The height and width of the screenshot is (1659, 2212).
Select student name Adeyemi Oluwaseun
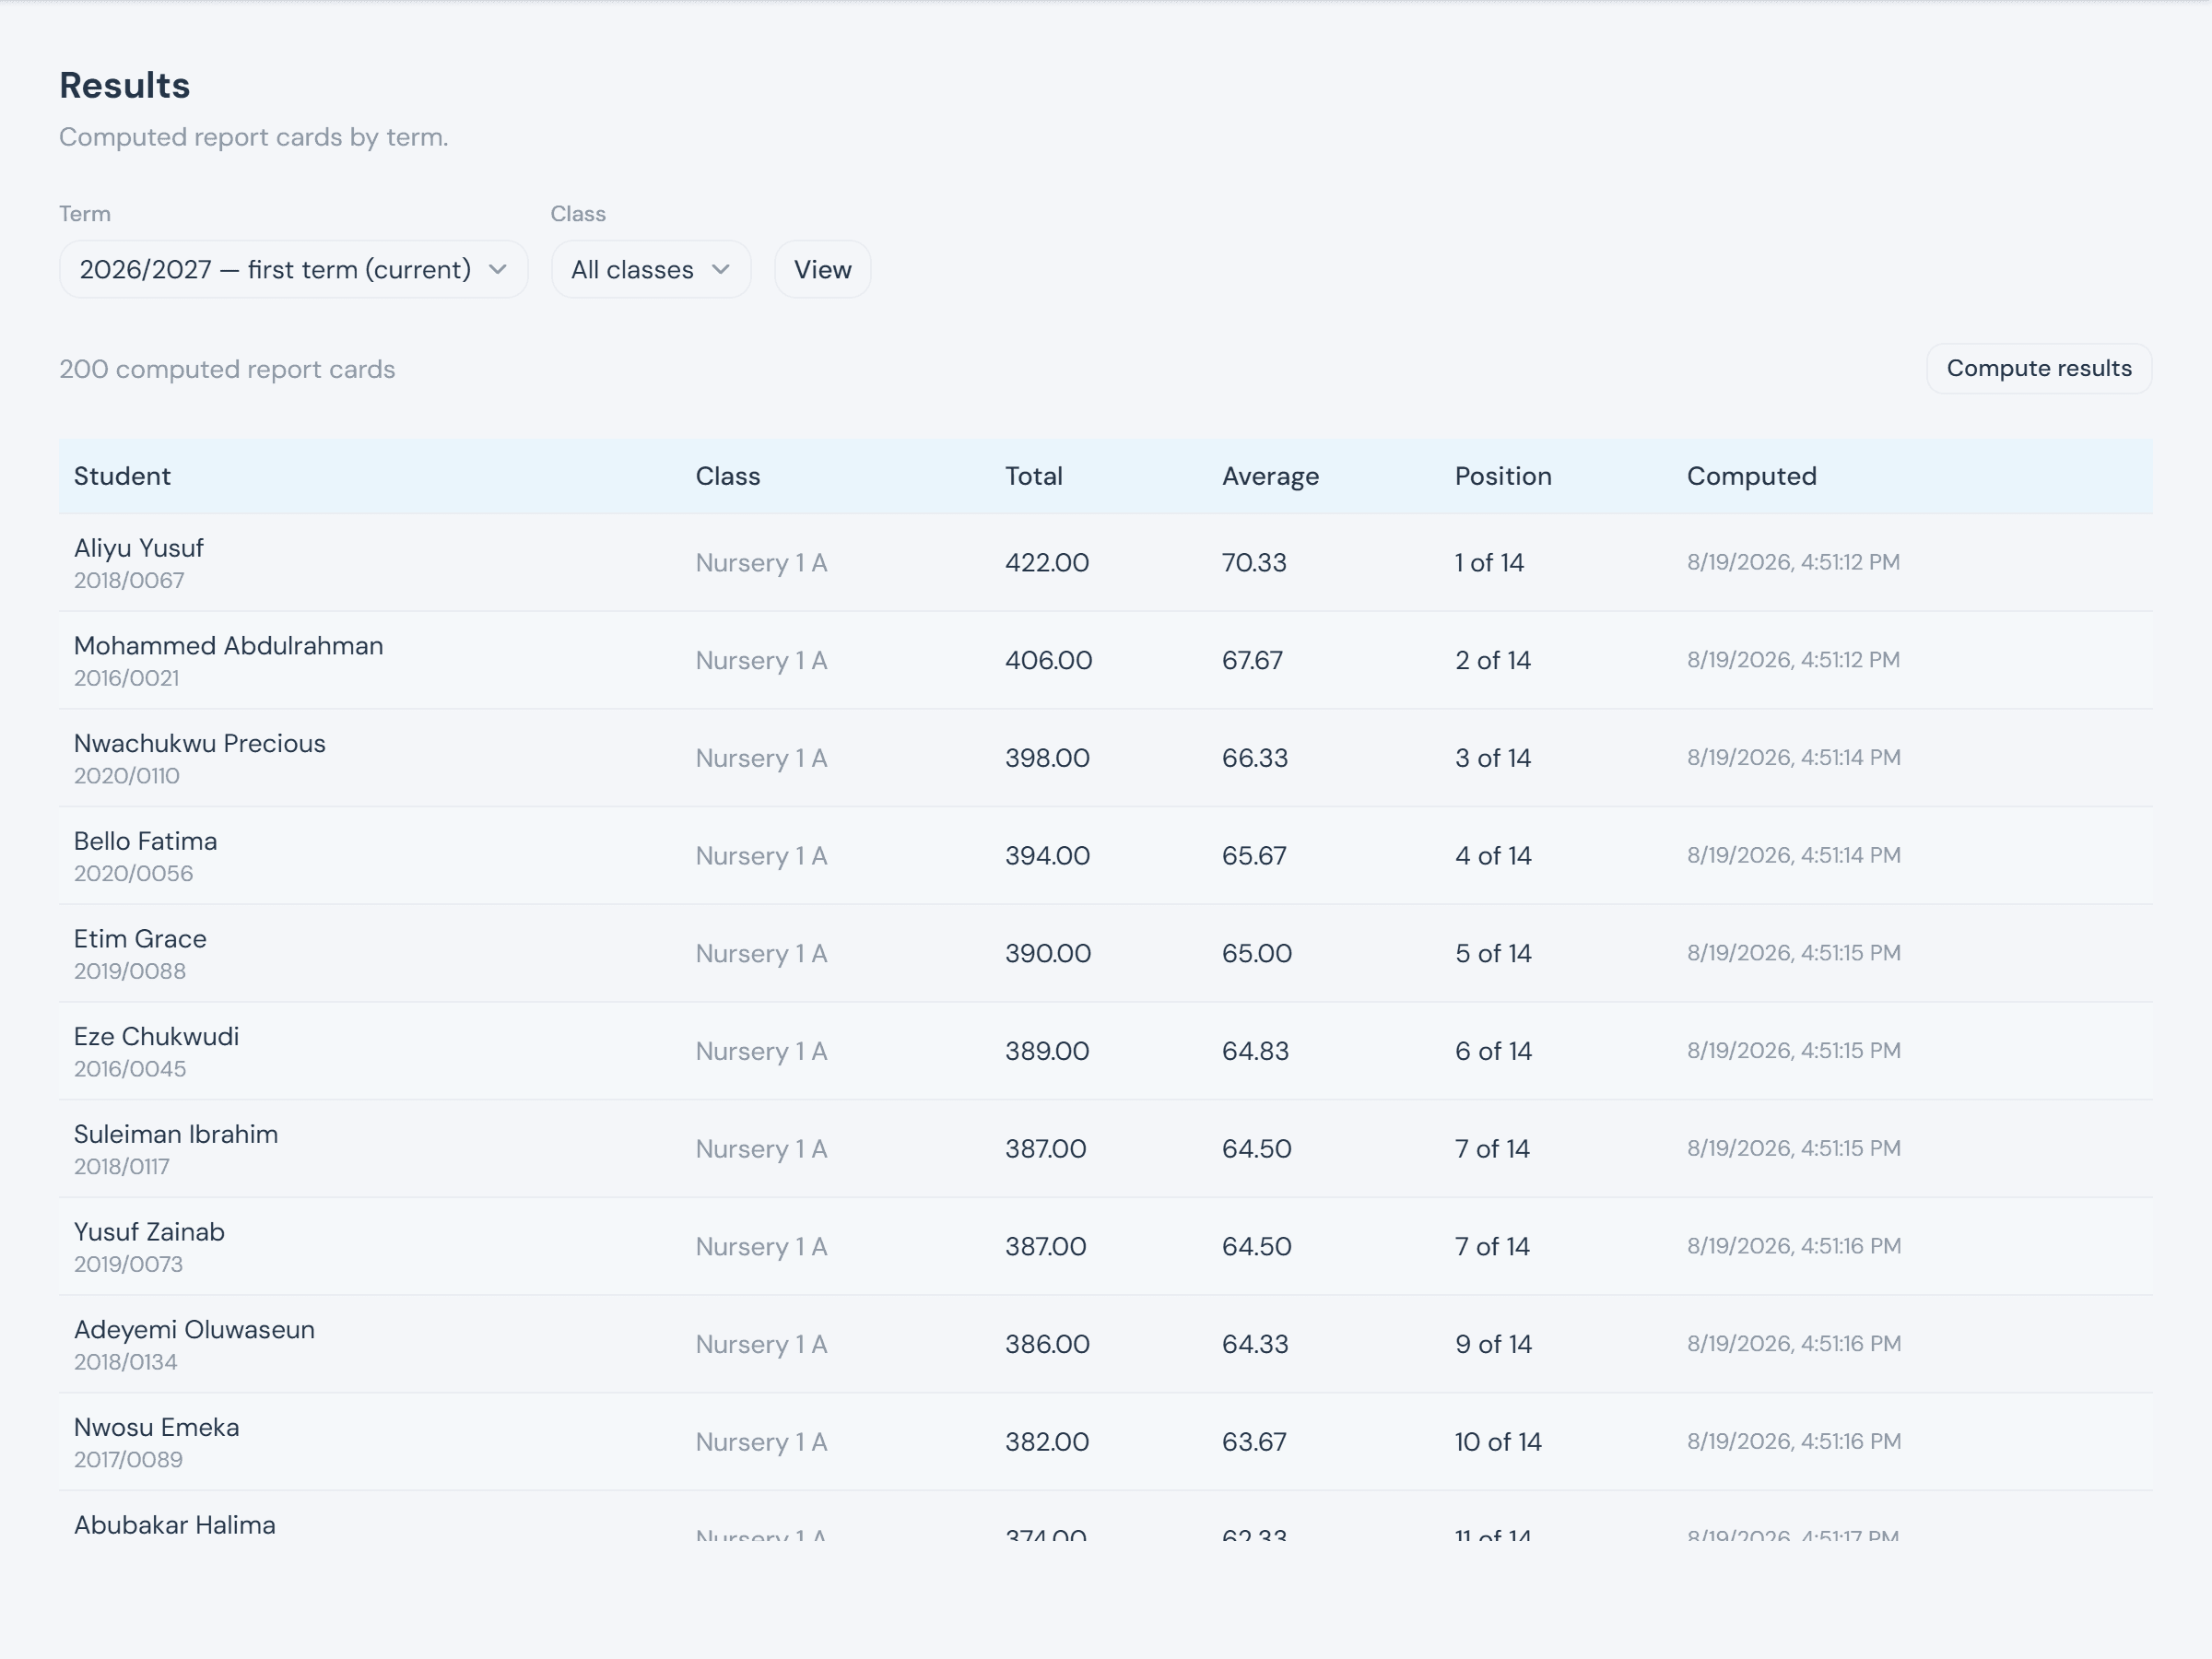tap(194, 1330)
